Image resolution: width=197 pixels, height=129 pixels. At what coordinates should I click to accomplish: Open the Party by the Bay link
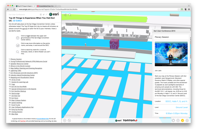(17, 110)
